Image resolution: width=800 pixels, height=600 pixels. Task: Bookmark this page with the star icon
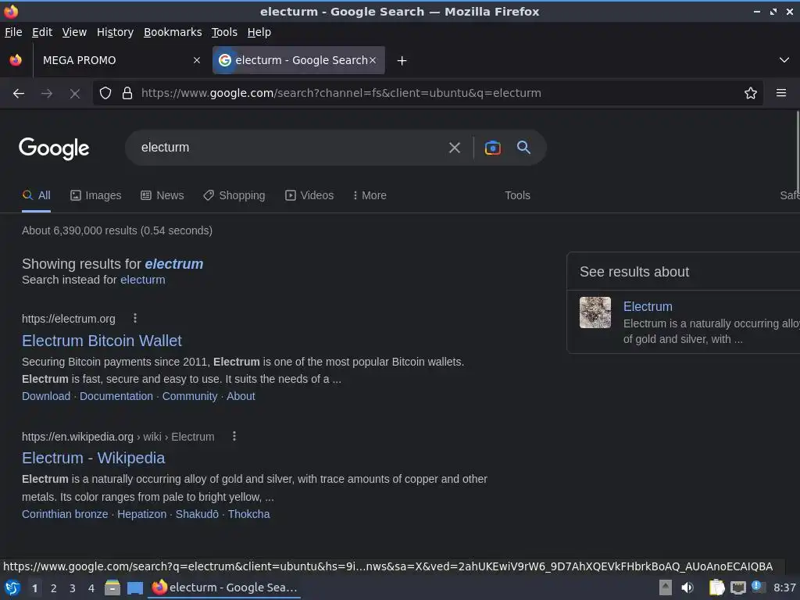pos(751,94)
